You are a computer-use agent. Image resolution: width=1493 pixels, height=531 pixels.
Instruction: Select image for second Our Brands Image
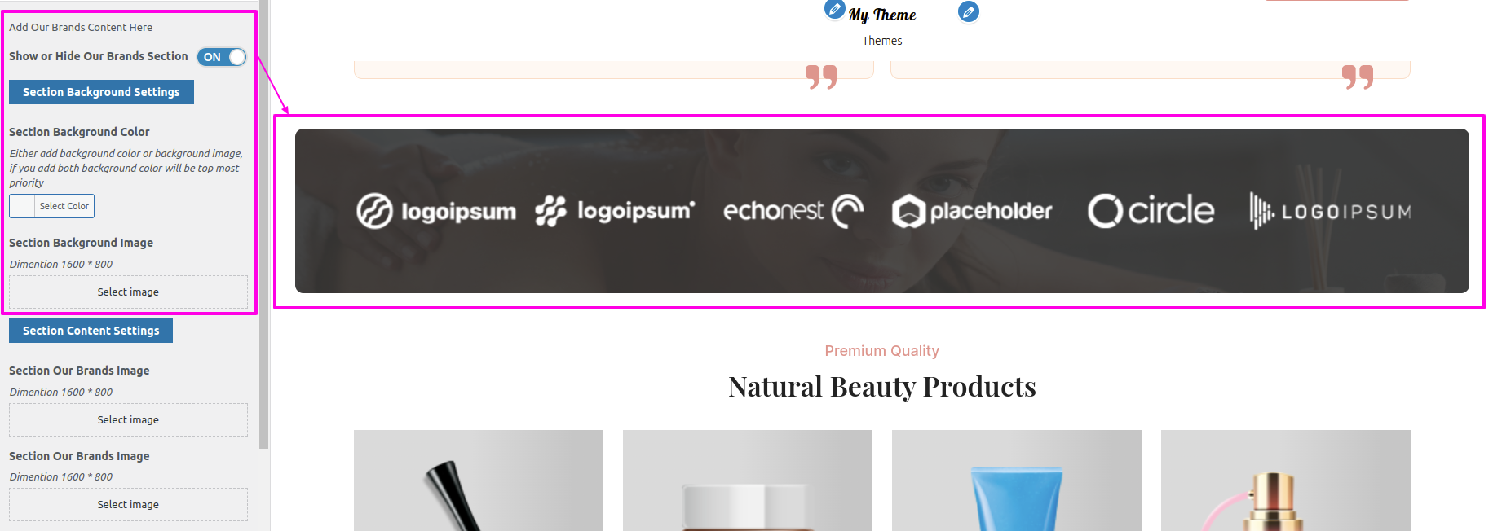tap(128, 504)
